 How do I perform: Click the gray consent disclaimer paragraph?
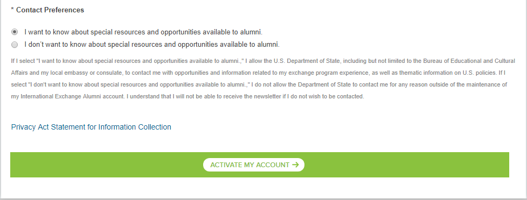(x=263, y=78)
